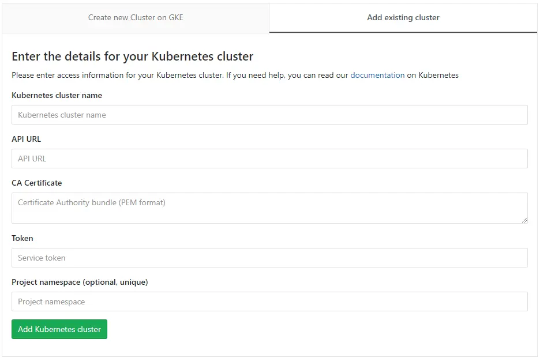Click the "Kubernetes cluster name" field label

click(57, 95)
